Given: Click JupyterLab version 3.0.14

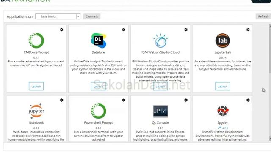Looking at the screenshot, I should pyautogui.click(x=223, y=57).
